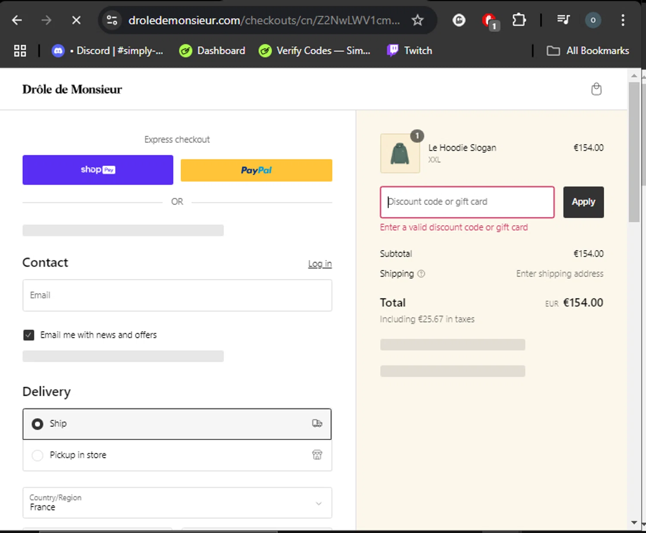Open the Twitch bookmark

pos(410,51)
